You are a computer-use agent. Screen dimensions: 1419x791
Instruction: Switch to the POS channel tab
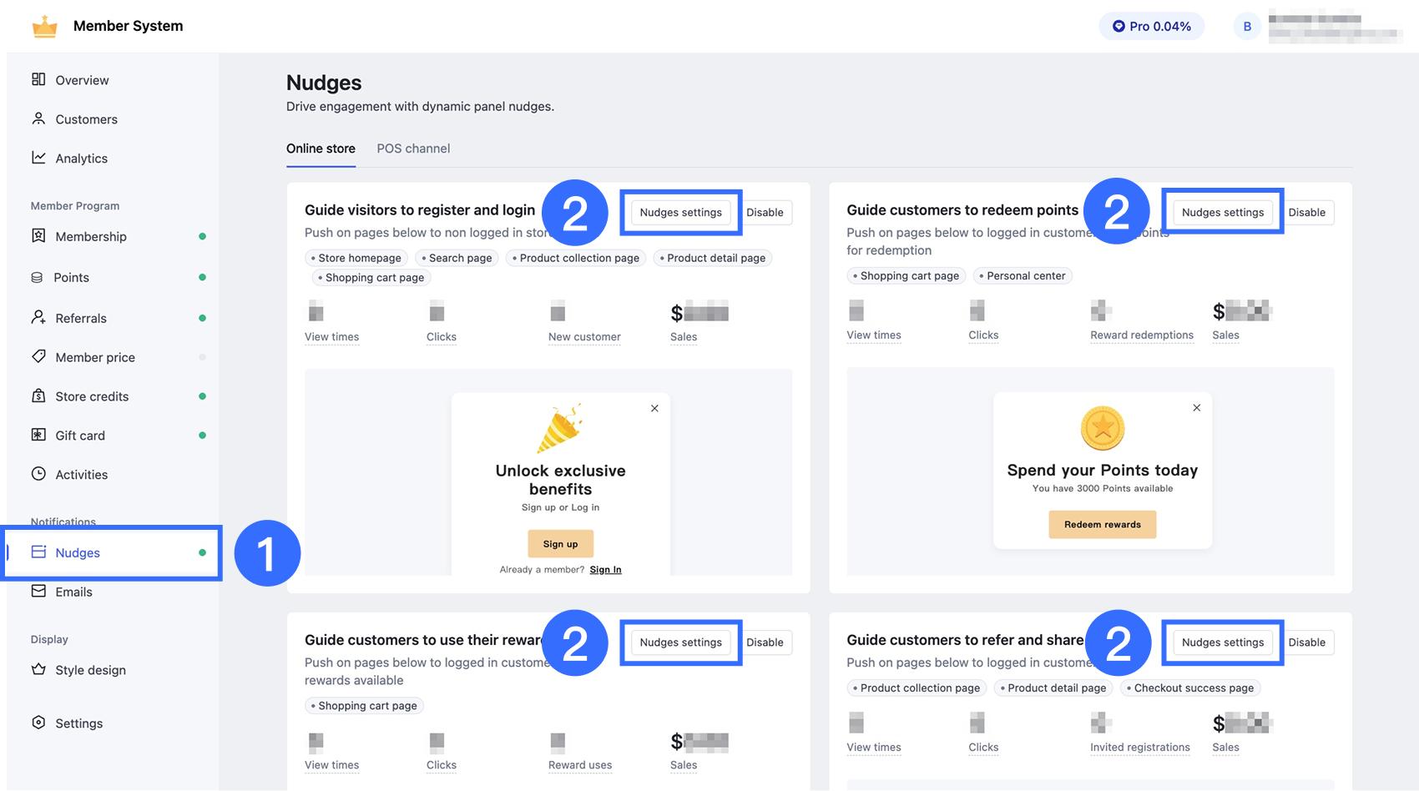413,149
